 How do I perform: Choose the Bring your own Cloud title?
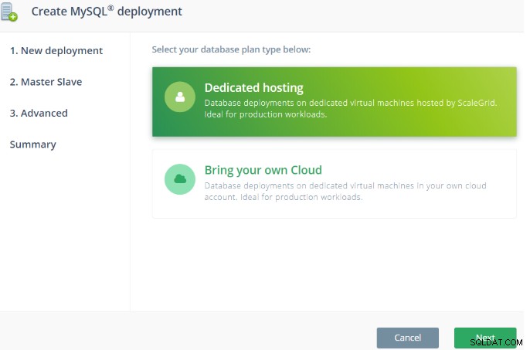pyautogui.click(x=263, y=170)
